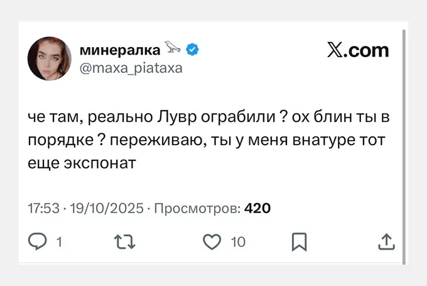Bookmark this tweet
The image size is (427, 286).
[x=300, y=241]
